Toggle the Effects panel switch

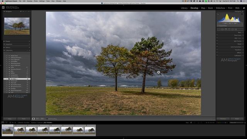tap(217, 53)
